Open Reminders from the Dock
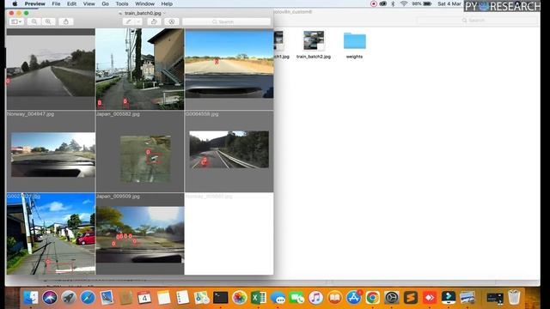550x309 pixels. click(x=182, y=298)
